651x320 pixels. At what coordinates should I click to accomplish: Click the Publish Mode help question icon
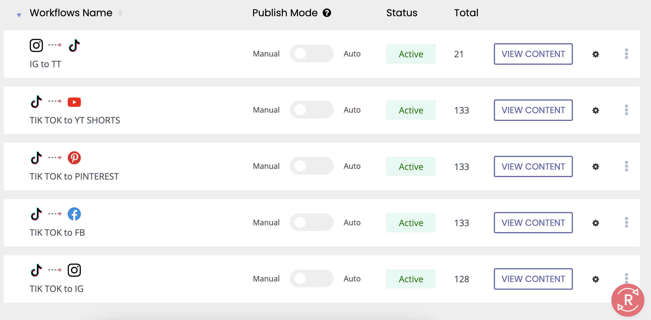point(327,13)
